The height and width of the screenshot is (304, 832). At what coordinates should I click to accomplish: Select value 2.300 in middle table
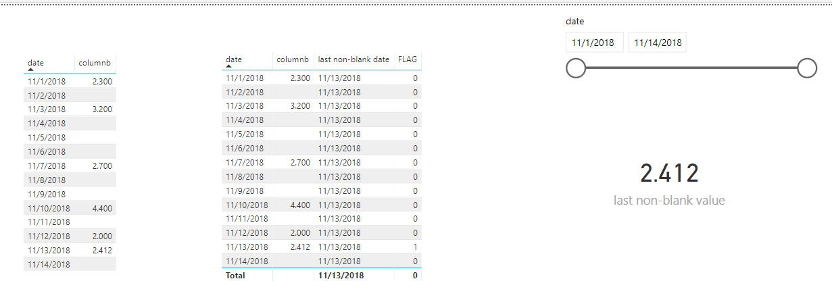tap(300, 78)
